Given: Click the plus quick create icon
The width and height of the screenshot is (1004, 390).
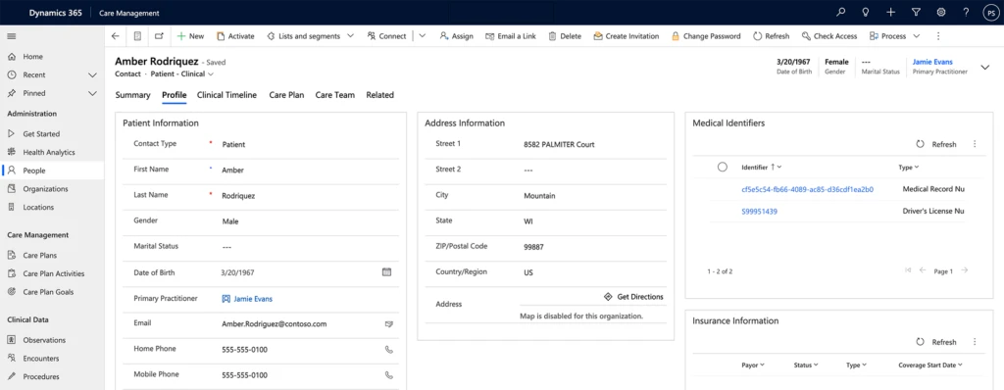Looking at the screenshot, I should click(890, 12).
